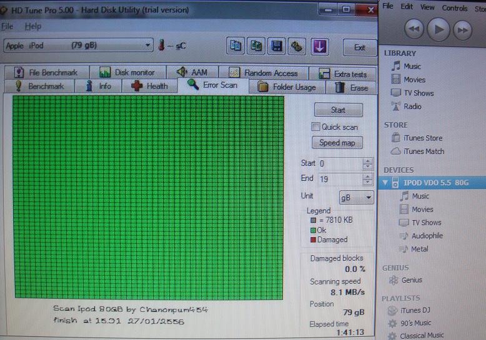Click iTunes previous track button
Screen dimensions: 486x340
414,29
